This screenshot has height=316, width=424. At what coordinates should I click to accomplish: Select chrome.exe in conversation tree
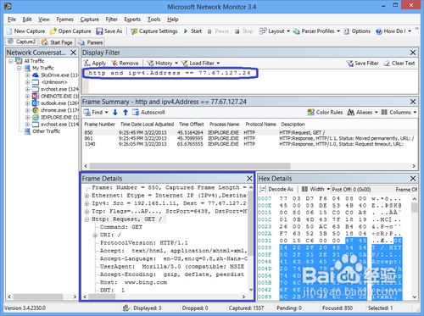pos(59,110)
